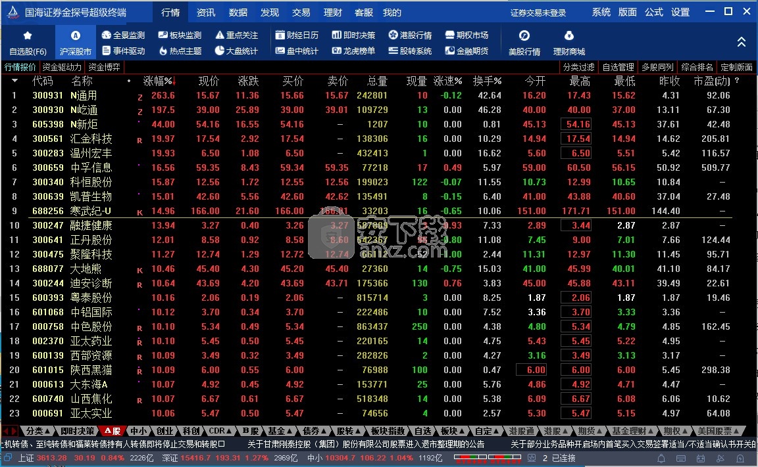The width and height of the screenshot is (758, 467).
Task: Select the 创业 bottom tab
Action: point(164,431)
